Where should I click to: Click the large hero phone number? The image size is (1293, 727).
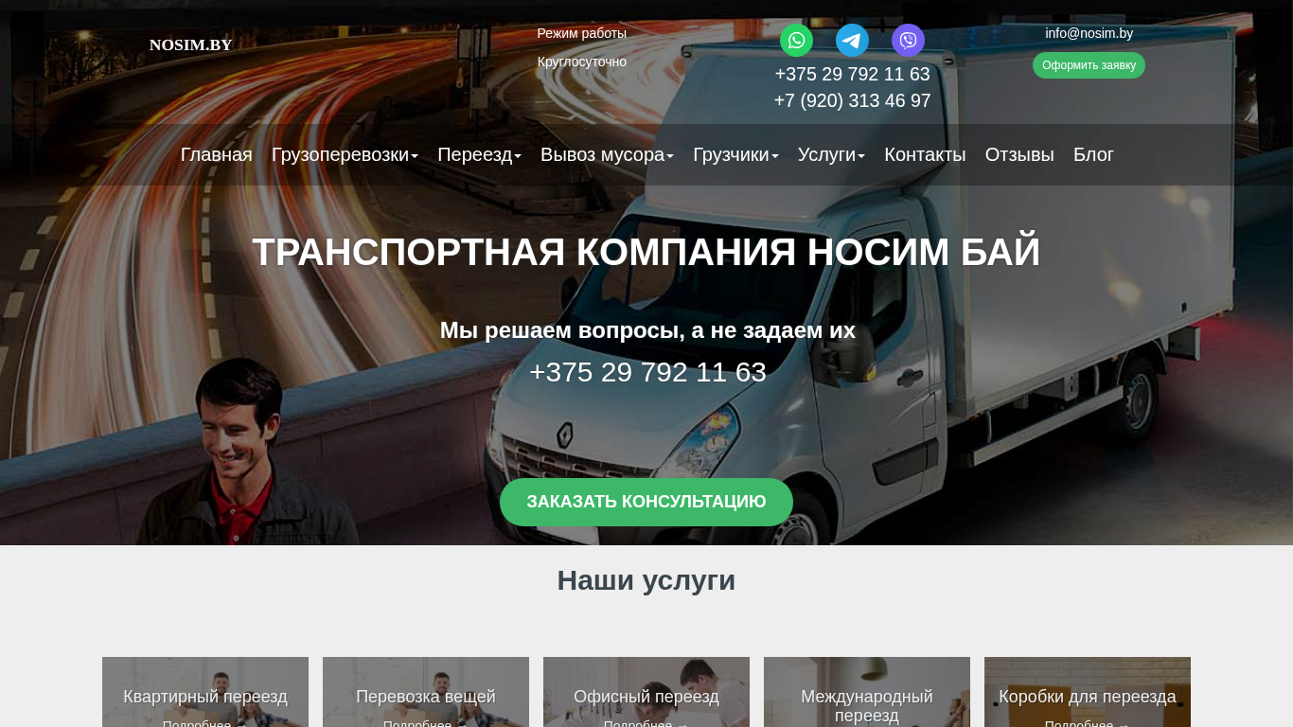(x=647, y=372)
